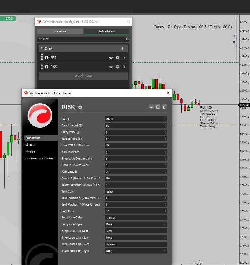Click the Stop Loss Distance stepper arrows
This screenshot has width=250, height=265.
pos(165,159)
